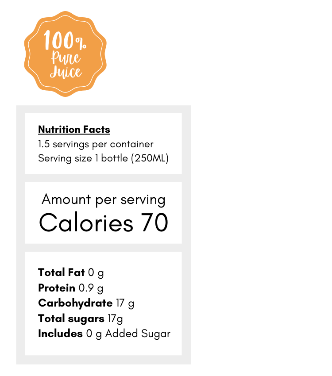Click the "Amount per serving" label

click(x=104, y=200)
